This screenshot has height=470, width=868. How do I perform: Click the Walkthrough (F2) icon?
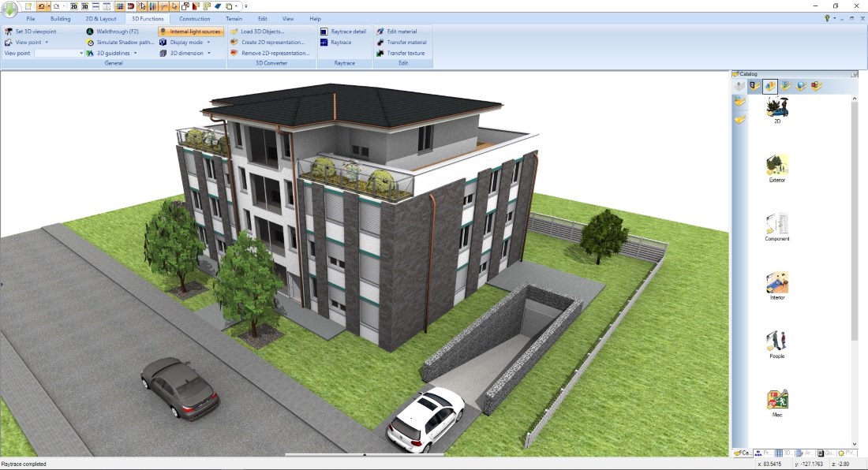point(90,32)
